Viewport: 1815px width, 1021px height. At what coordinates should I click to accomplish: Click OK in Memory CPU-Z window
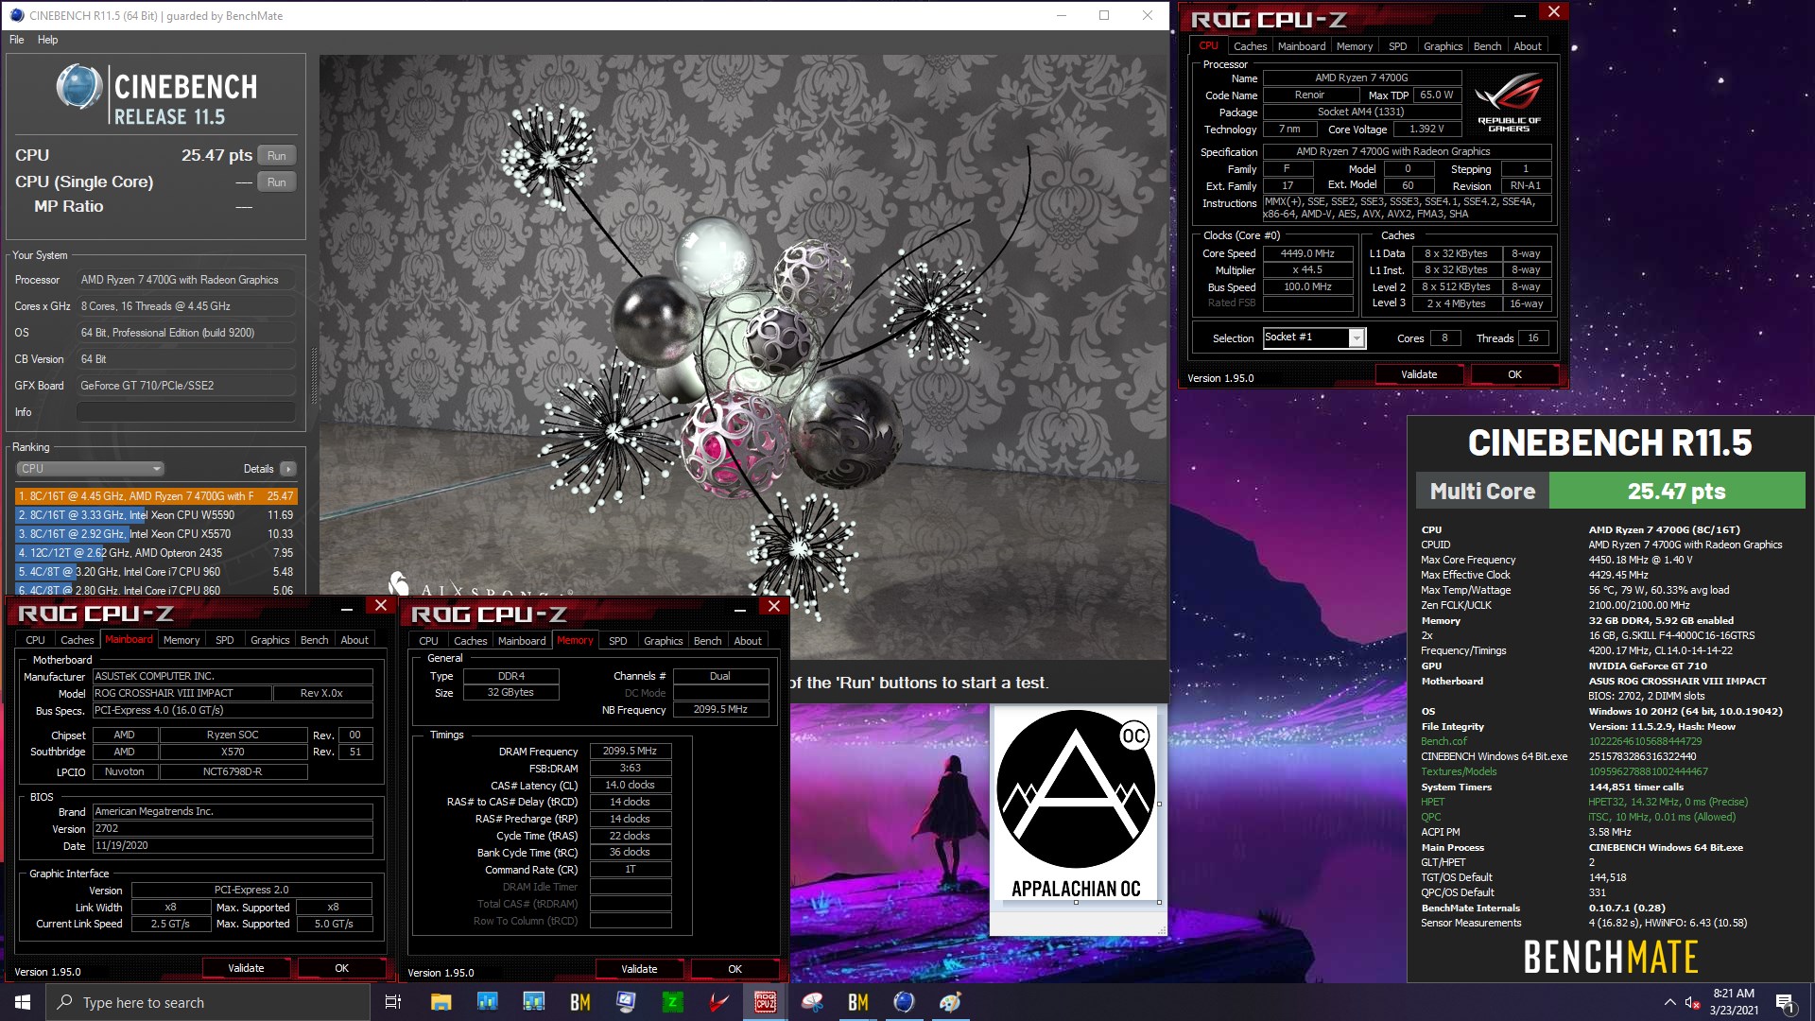[x=735, y=969]
